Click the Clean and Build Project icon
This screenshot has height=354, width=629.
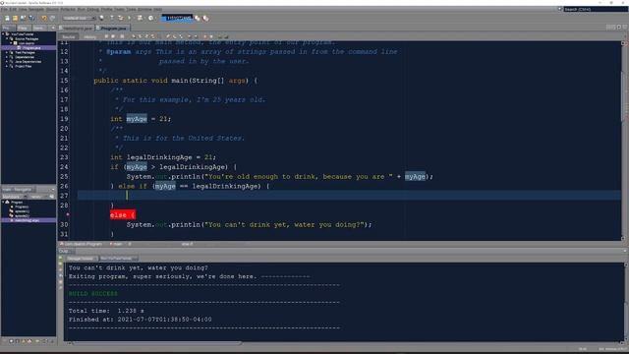click(x=120, y=18)
